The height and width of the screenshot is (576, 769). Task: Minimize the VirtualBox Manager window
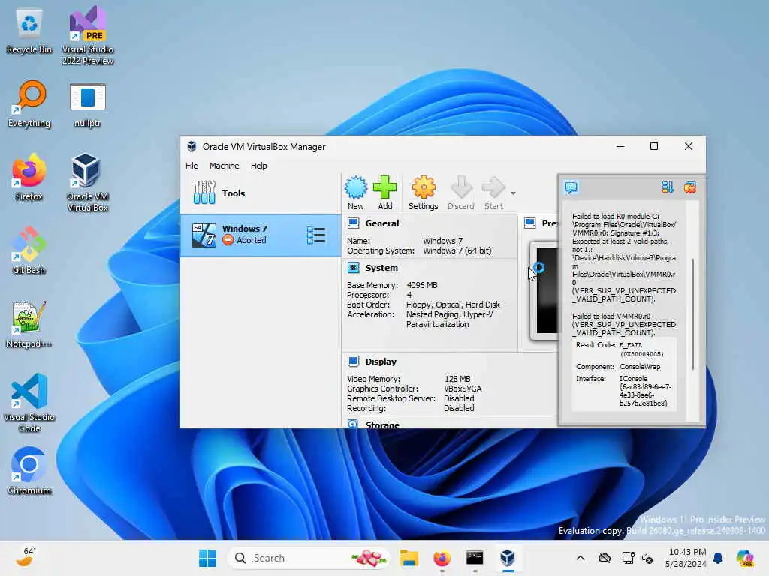point(620,146)
